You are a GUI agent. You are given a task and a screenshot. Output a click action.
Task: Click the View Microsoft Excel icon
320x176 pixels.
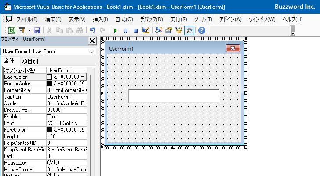tap(11, 31)
